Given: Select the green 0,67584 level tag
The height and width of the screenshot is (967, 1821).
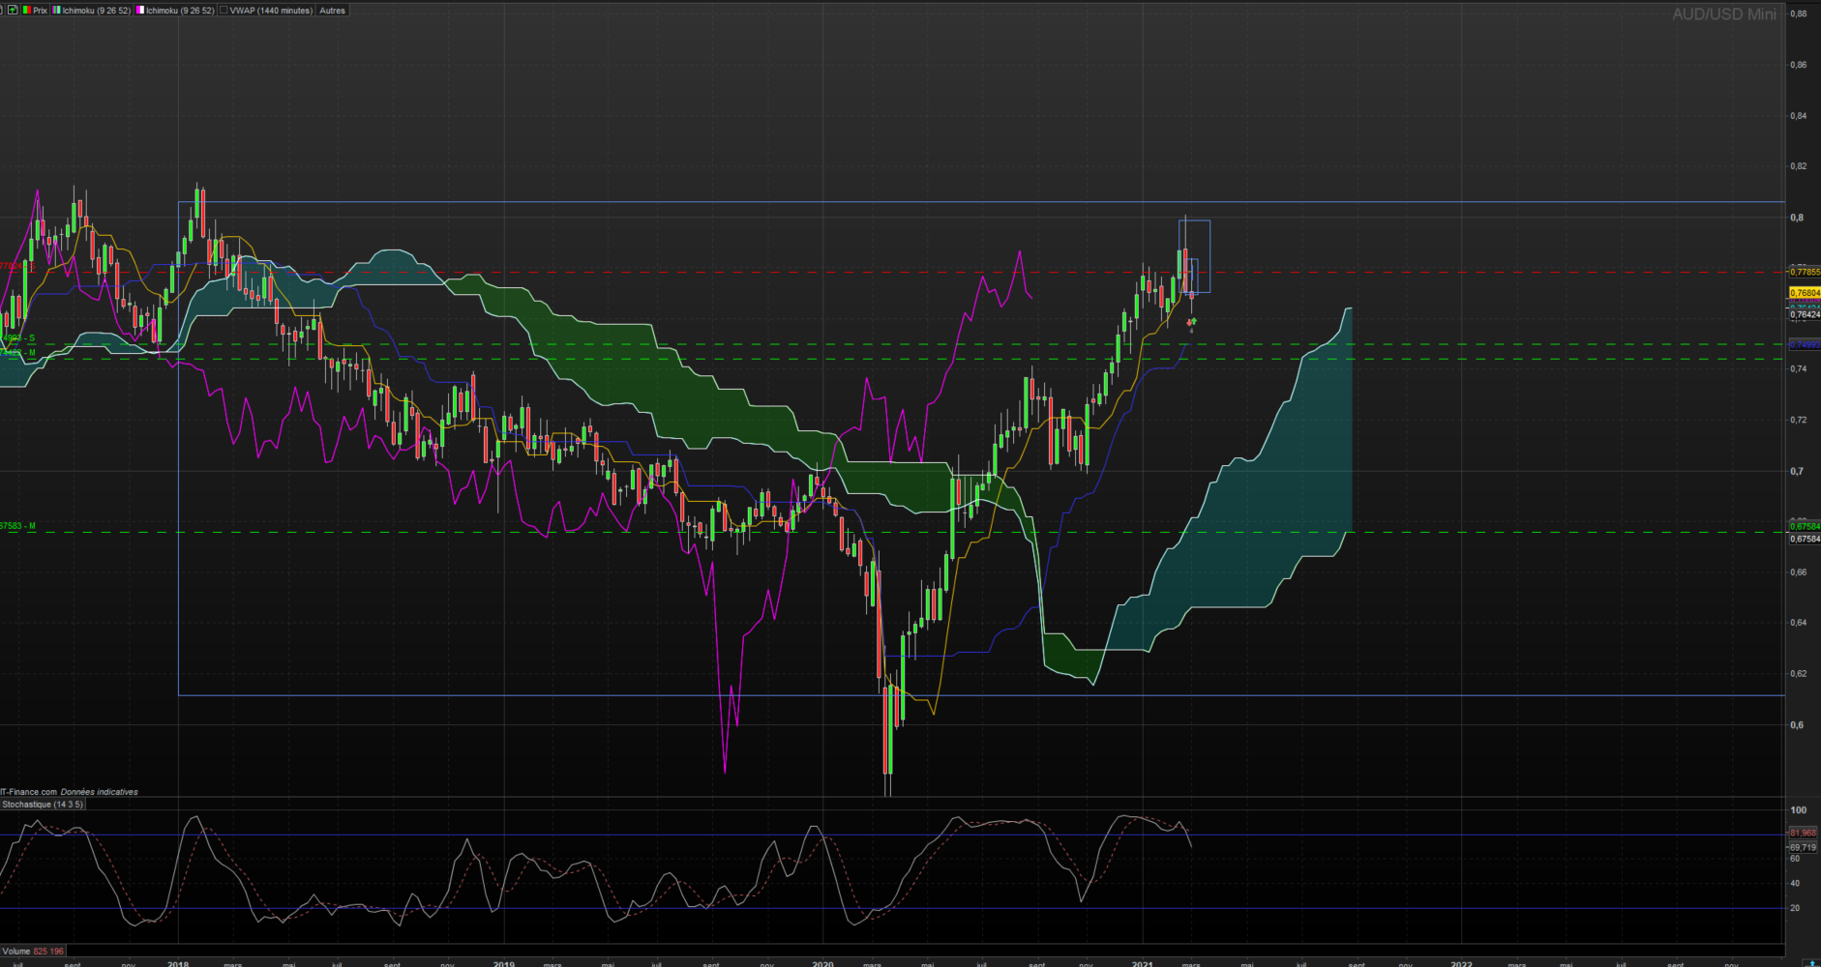Looking at the screenshot, I should [1805, 528].
